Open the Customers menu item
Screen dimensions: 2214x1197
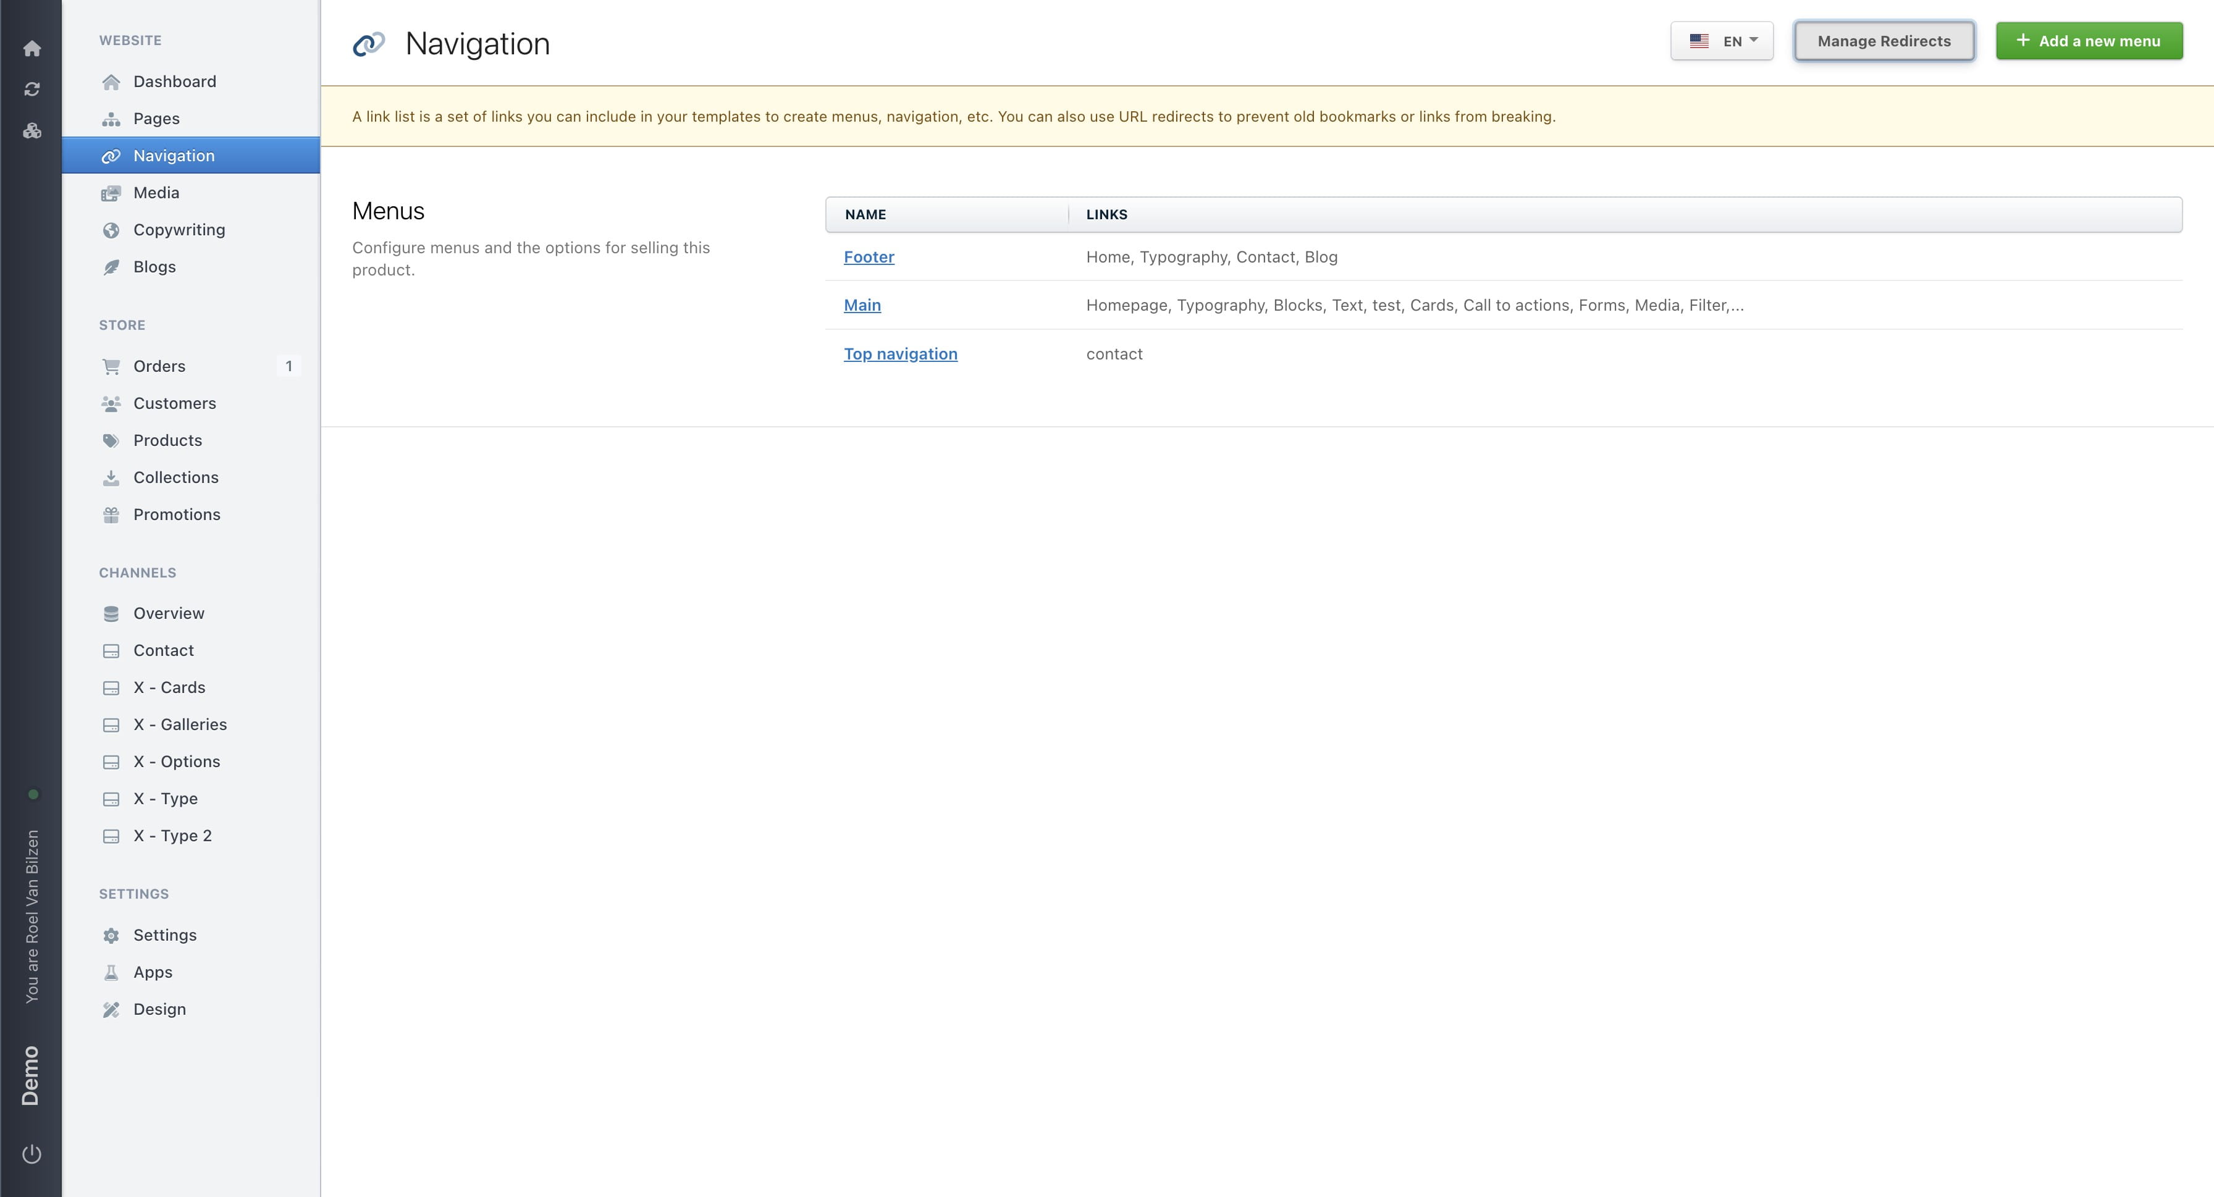tap(174, 404)
